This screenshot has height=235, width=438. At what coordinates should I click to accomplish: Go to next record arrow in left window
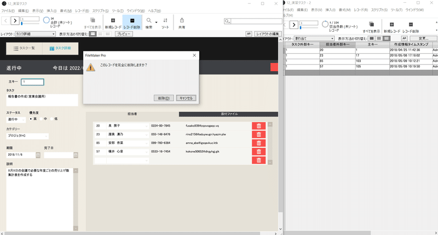tap(15, 21)
